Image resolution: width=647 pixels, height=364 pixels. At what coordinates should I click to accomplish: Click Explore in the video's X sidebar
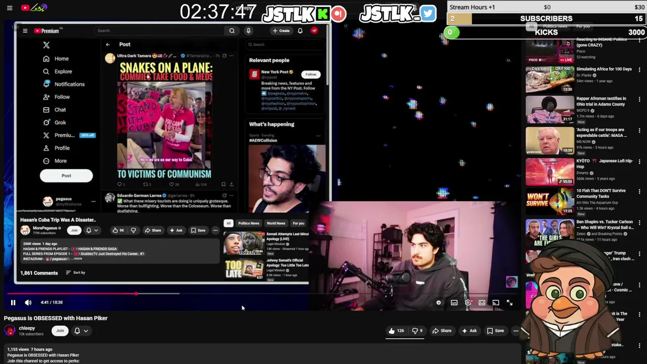click(58, 71)
